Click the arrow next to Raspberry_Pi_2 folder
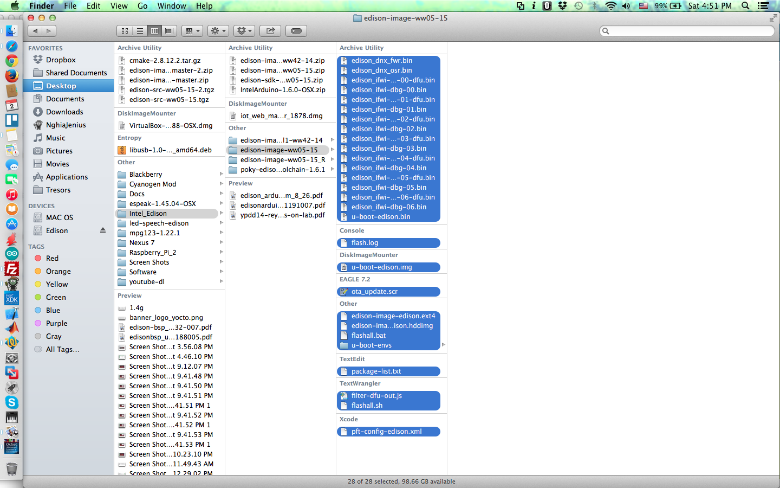 click(221, 252)
